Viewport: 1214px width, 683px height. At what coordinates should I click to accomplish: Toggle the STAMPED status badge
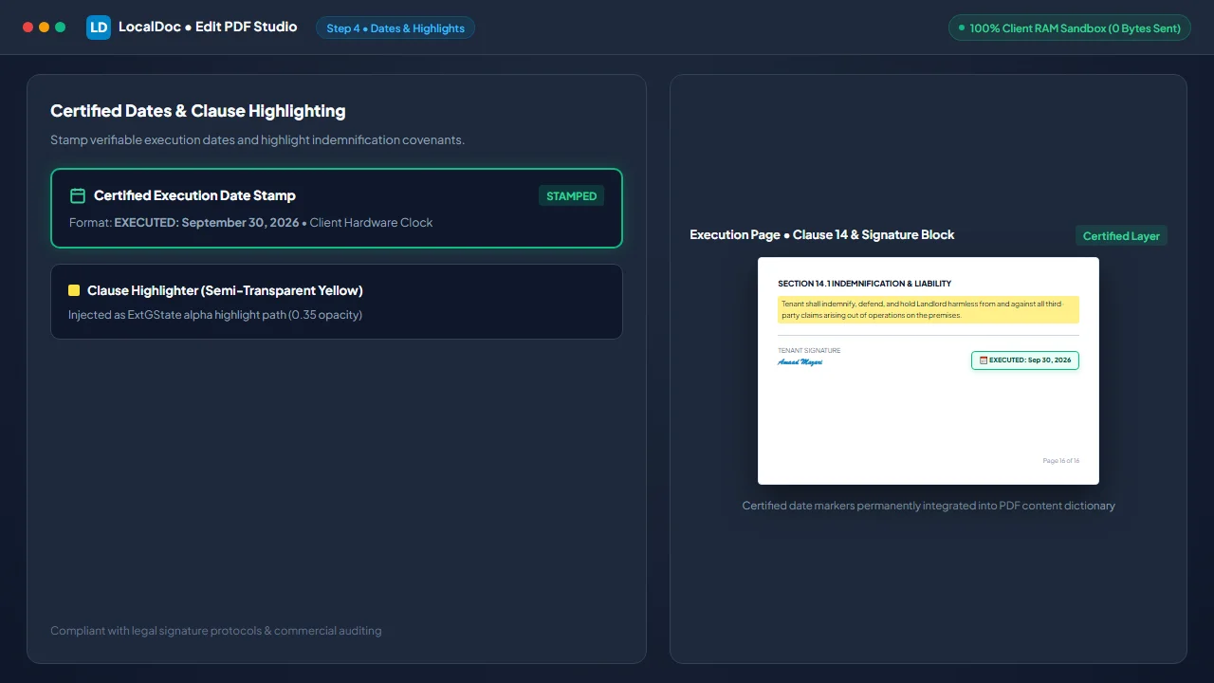(572, 196)
